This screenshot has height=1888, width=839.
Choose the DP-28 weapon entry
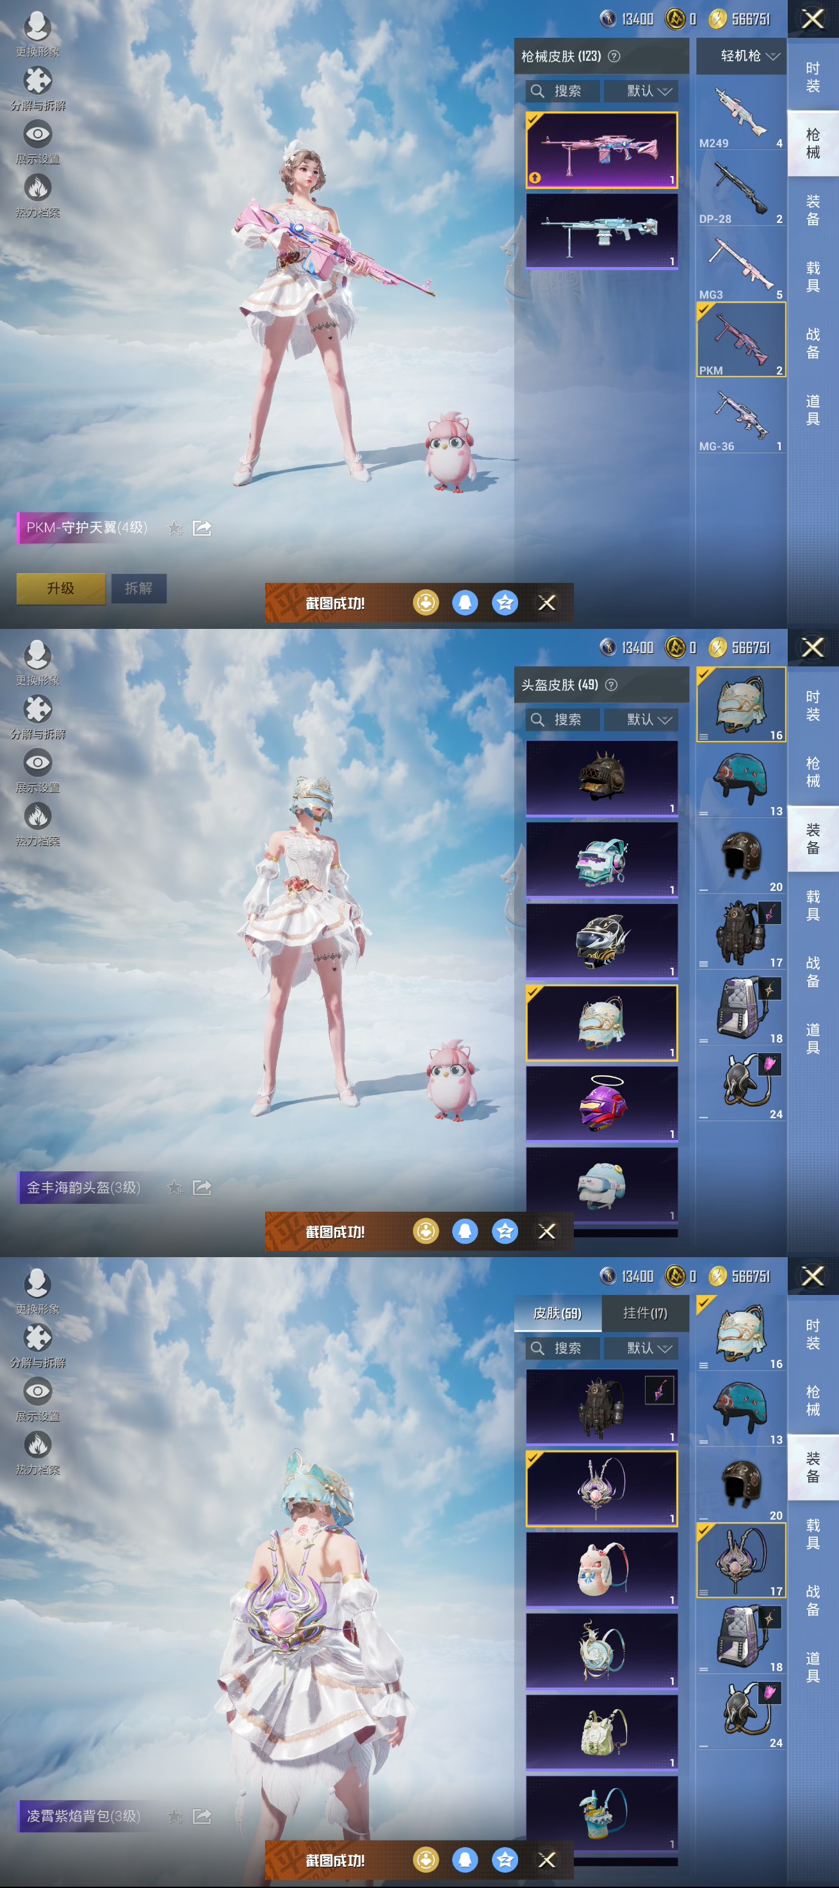(x=741, y=190)
